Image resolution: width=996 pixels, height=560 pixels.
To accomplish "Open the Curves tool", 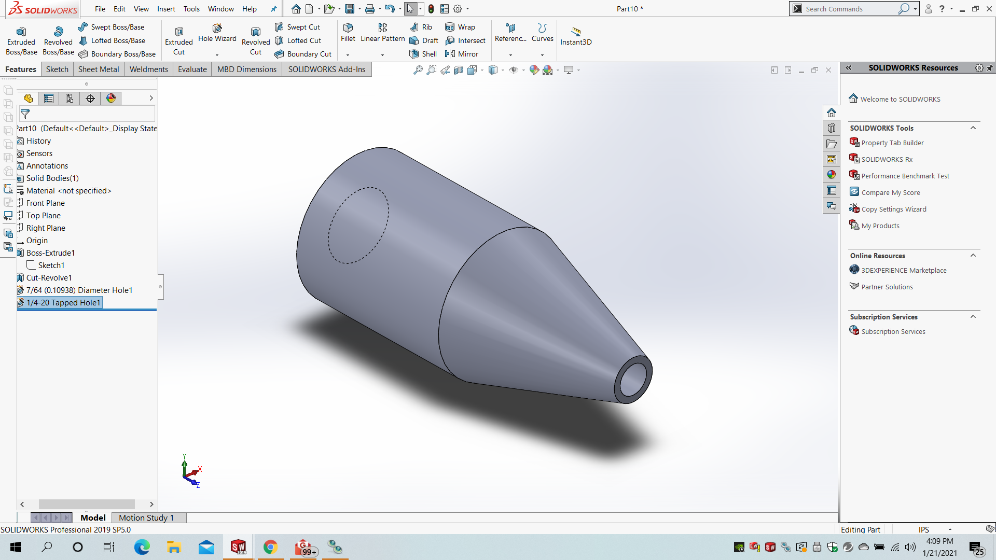I will pyautogui.click(x=543, y=33).
